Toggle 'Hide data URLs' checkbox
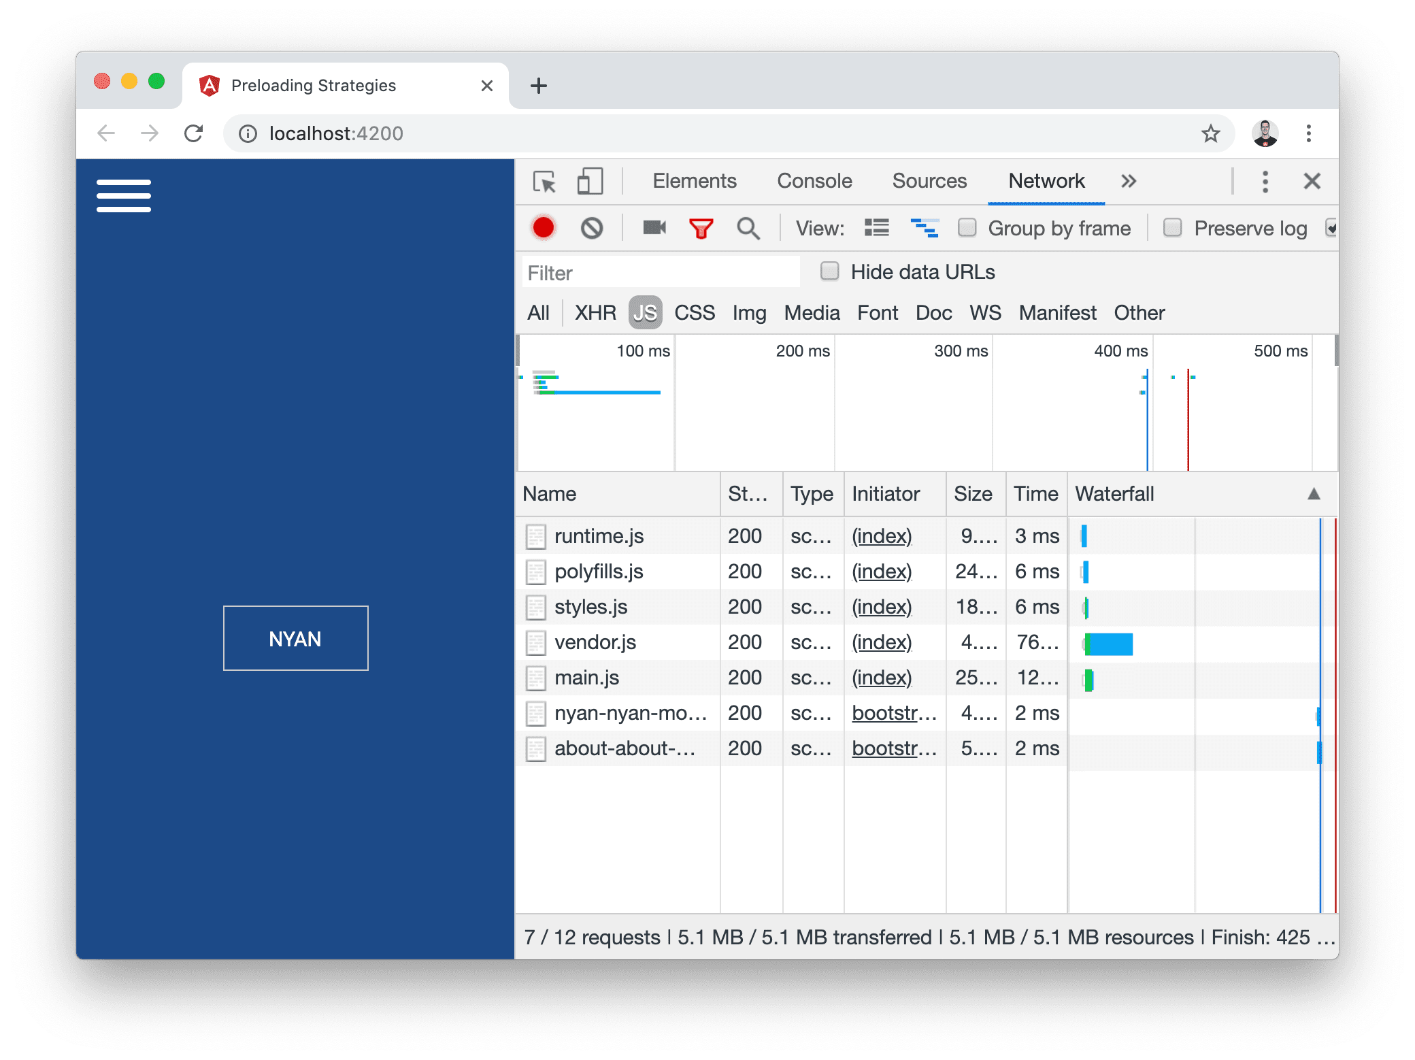 tap(829, 271)
